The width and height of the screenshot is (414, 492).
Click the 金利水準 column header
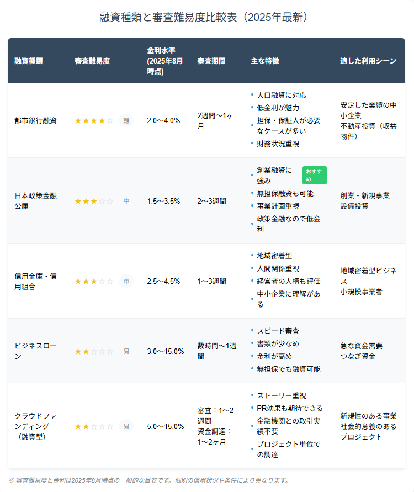pyautogui.click(x=165, y=61)
